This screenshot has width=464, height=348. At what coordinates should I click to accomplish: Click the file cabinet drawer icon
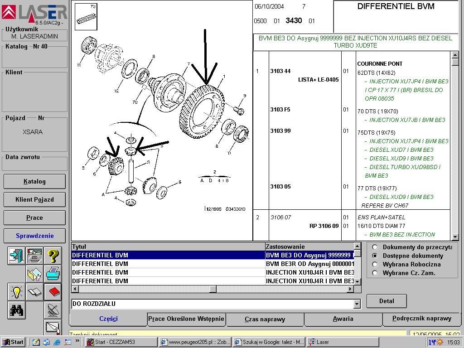35,256
